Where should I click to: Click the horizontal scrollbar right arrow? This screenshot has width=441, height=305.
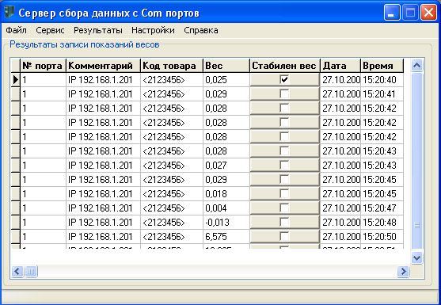click(x=403, y=272)
